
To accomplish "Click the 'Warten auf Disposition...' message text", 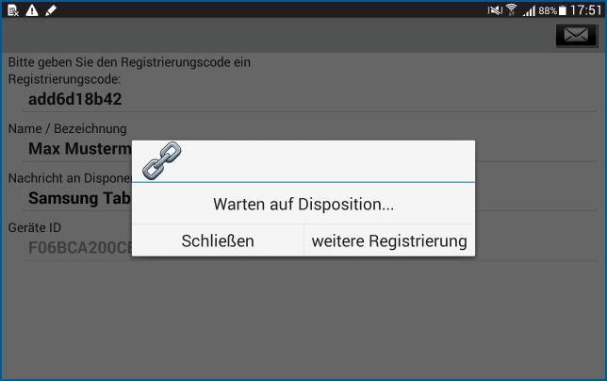I will 303,204.
